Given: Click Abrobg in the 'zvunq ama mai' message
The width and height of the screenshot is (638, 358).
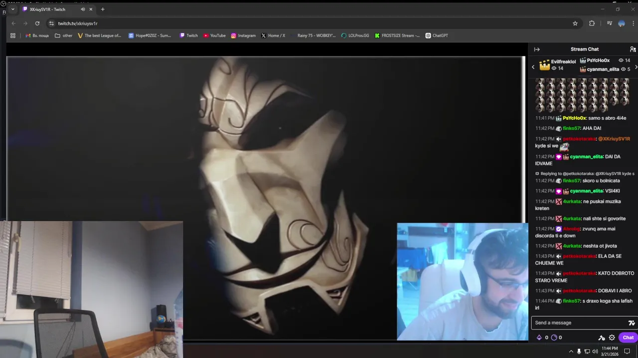Looking at the screenshot, I should click(x=571, y=229).
